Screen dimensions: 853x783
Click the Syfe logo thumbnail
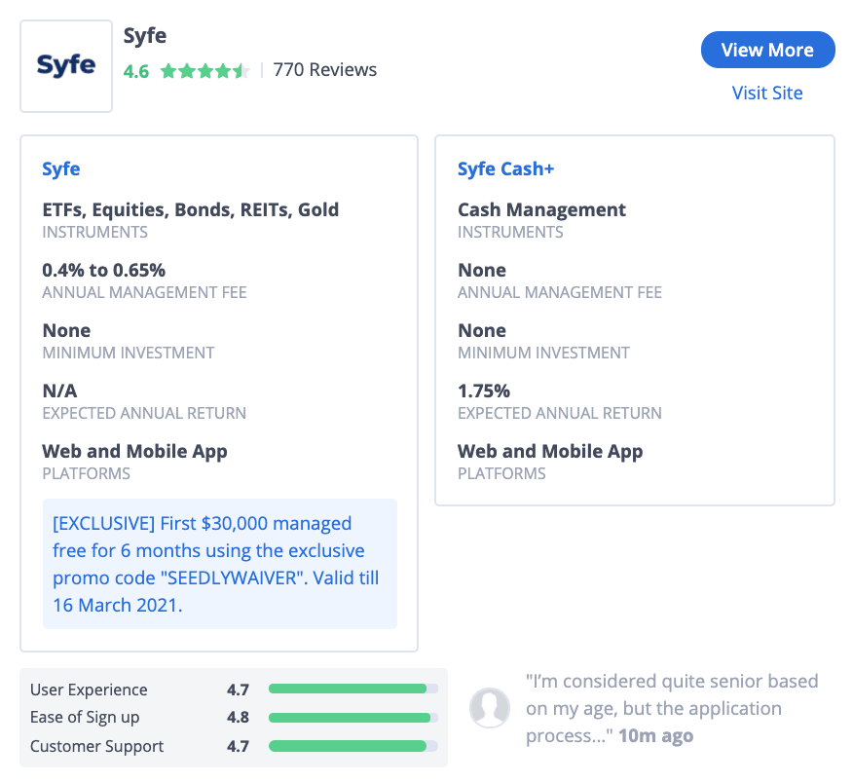coord(66,66)
